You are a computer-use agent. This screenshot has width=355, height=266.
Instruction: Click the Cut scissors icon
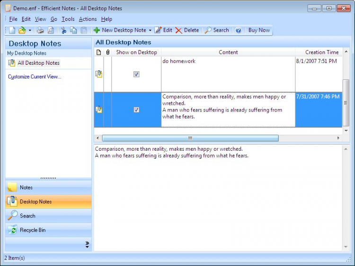pos(63,30)
